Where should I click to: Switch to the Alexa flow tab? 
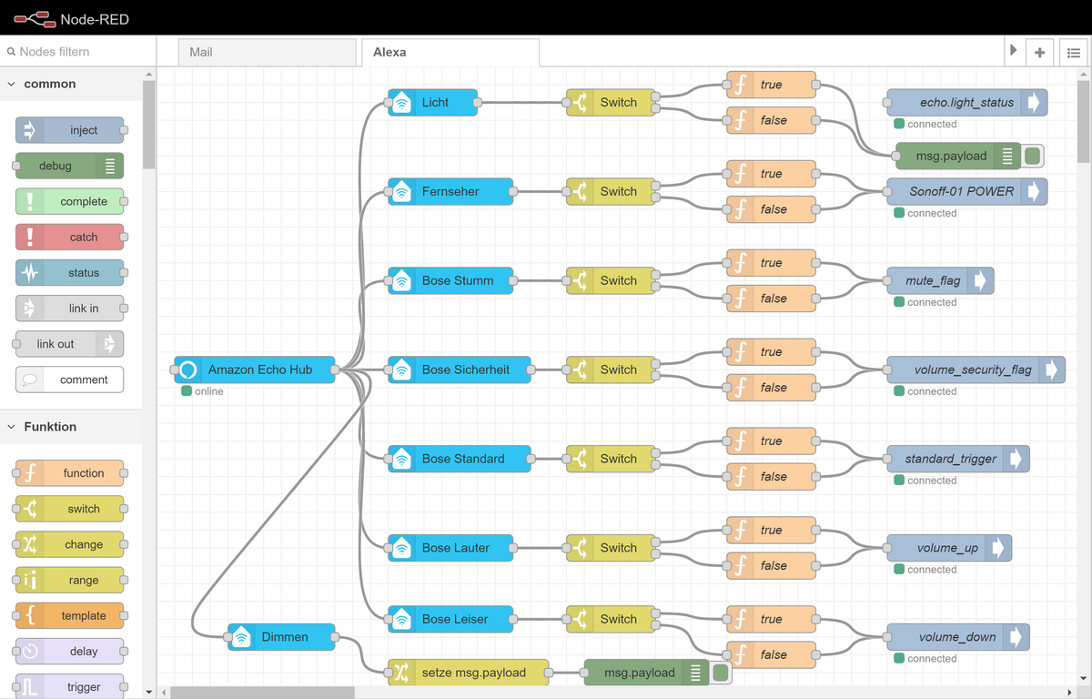[x=450, y=52]
